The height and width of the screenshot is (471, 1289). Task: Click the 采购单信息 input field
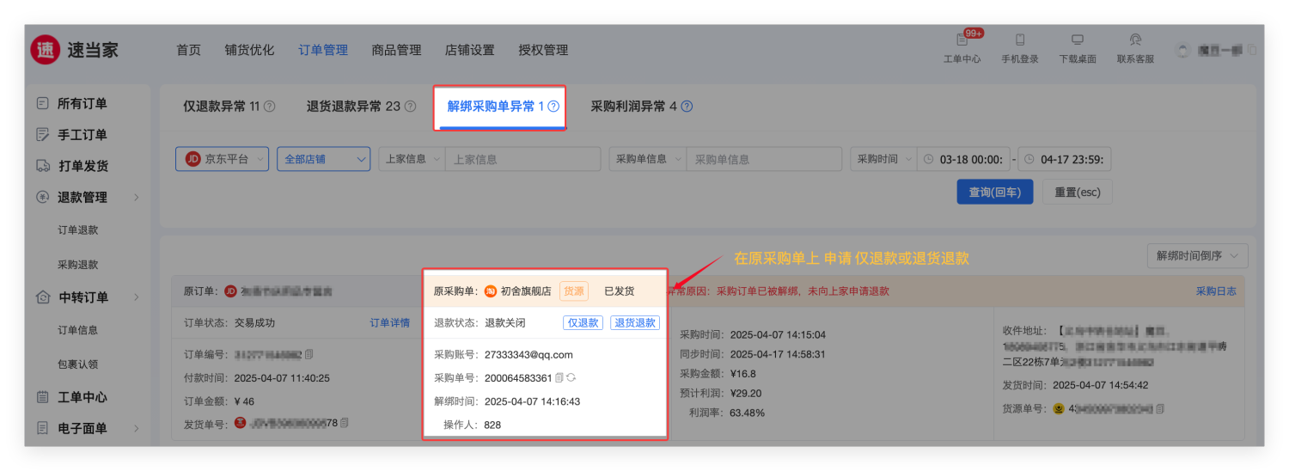click(763, 159)
